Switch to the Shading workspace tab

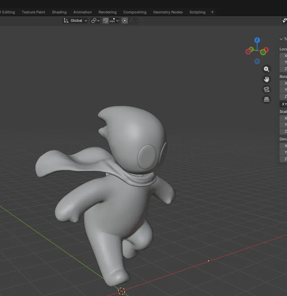point(59,12)
